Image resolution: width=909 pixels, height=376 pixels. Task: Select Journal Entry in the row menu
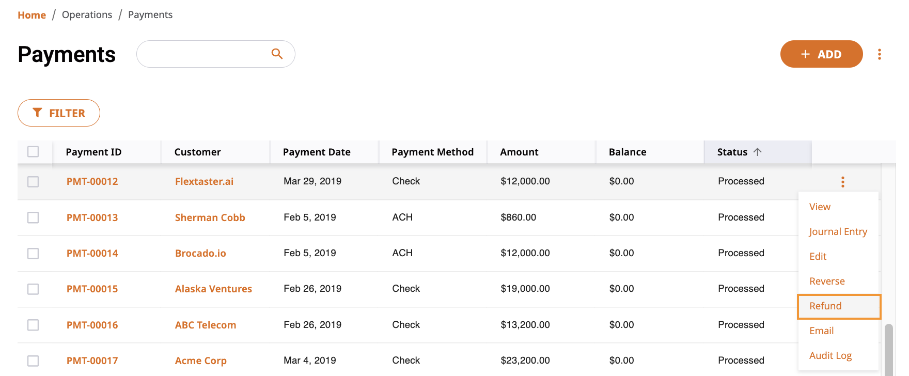tap(838, 231)
